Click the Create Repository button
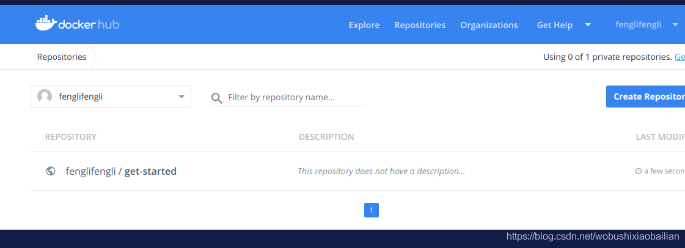The width and height of the screenshot is (685, 248). coord(646,97)
